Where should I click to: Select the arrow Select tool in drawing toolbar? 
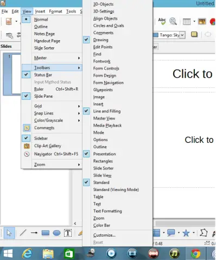(9, 233)
